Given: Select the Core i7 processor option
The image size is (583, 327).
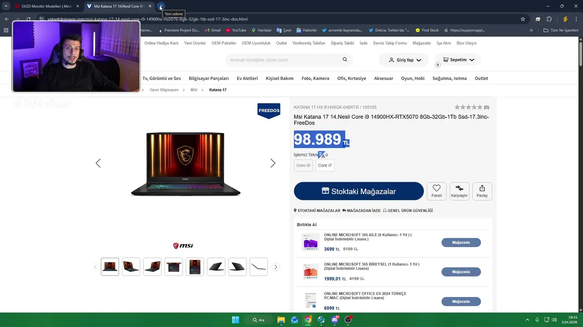Looking at the screenshot, I should tap(325, 165).
